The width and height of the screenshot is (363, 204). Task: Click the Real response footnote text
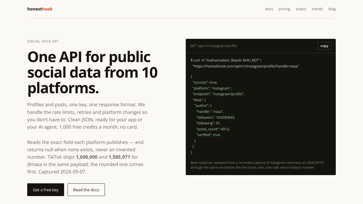258,165
